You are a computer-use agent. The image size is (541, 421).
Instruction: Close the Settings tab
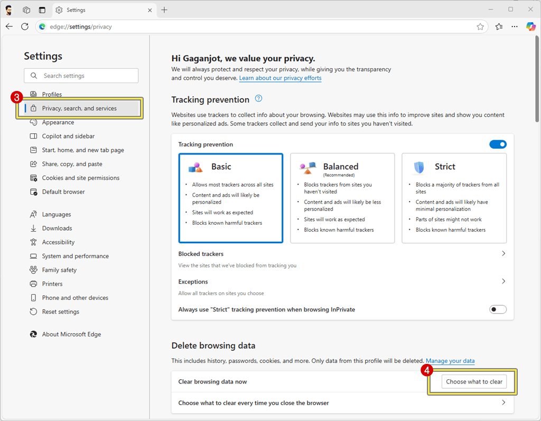[x=150, y=11]
